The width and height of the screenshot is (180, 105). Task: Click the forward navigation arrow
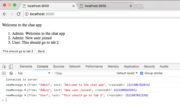point(11,14)
